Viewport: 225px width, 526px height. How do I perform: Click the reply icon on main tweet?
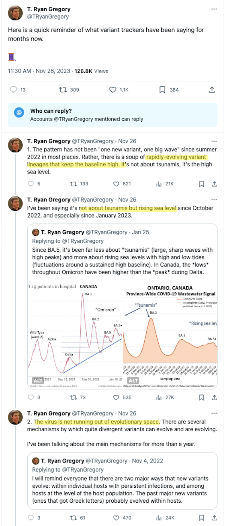(13, 90)
